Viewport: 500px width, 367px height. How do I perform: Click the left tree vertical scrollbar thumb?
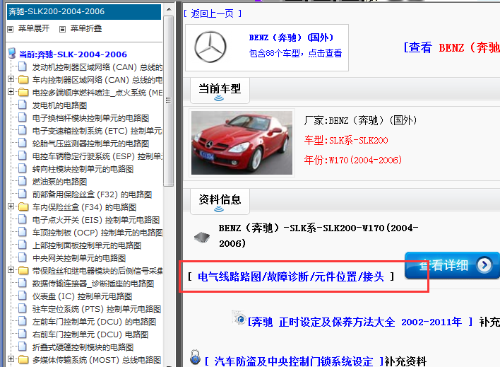pyautogui.click(x=168, y=100)
